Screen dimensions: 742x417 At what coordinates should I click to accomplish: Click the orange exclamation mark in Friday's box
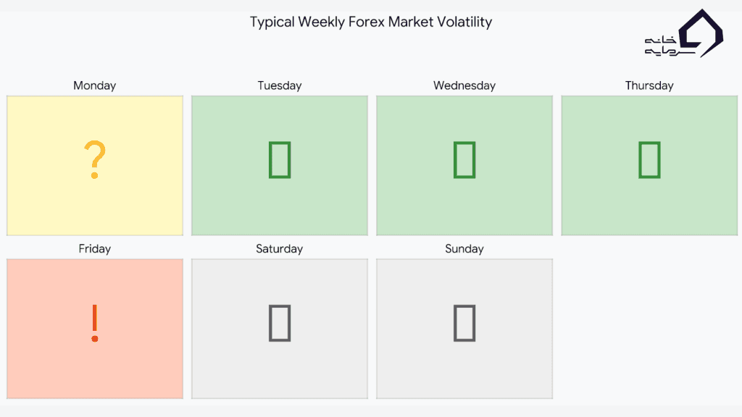[94, 324]
